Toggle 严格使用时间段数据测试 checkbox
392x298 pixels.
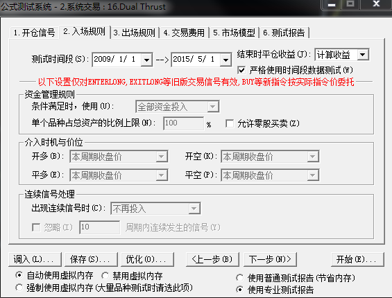click(241, 70)
